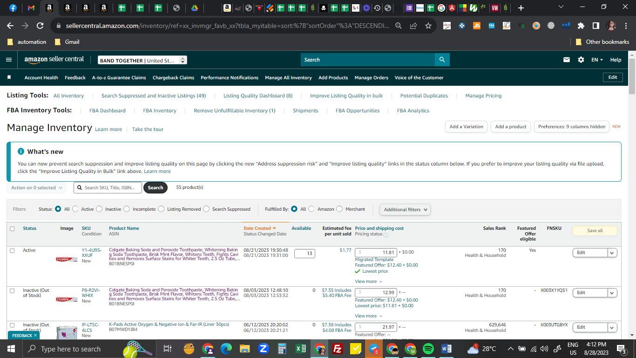
Task: Tick the select-all checkbox in table header
Action: coord(12,228)
